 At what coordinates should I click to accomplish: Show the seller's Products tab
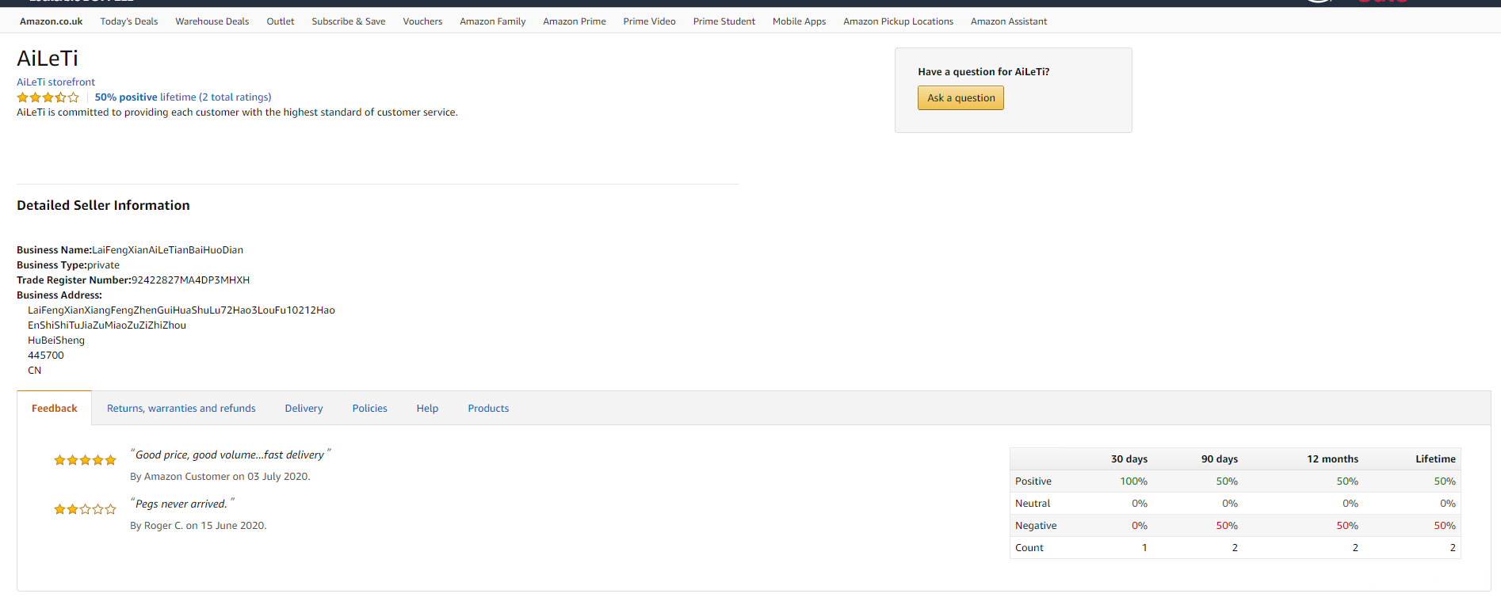coord(488,409)
